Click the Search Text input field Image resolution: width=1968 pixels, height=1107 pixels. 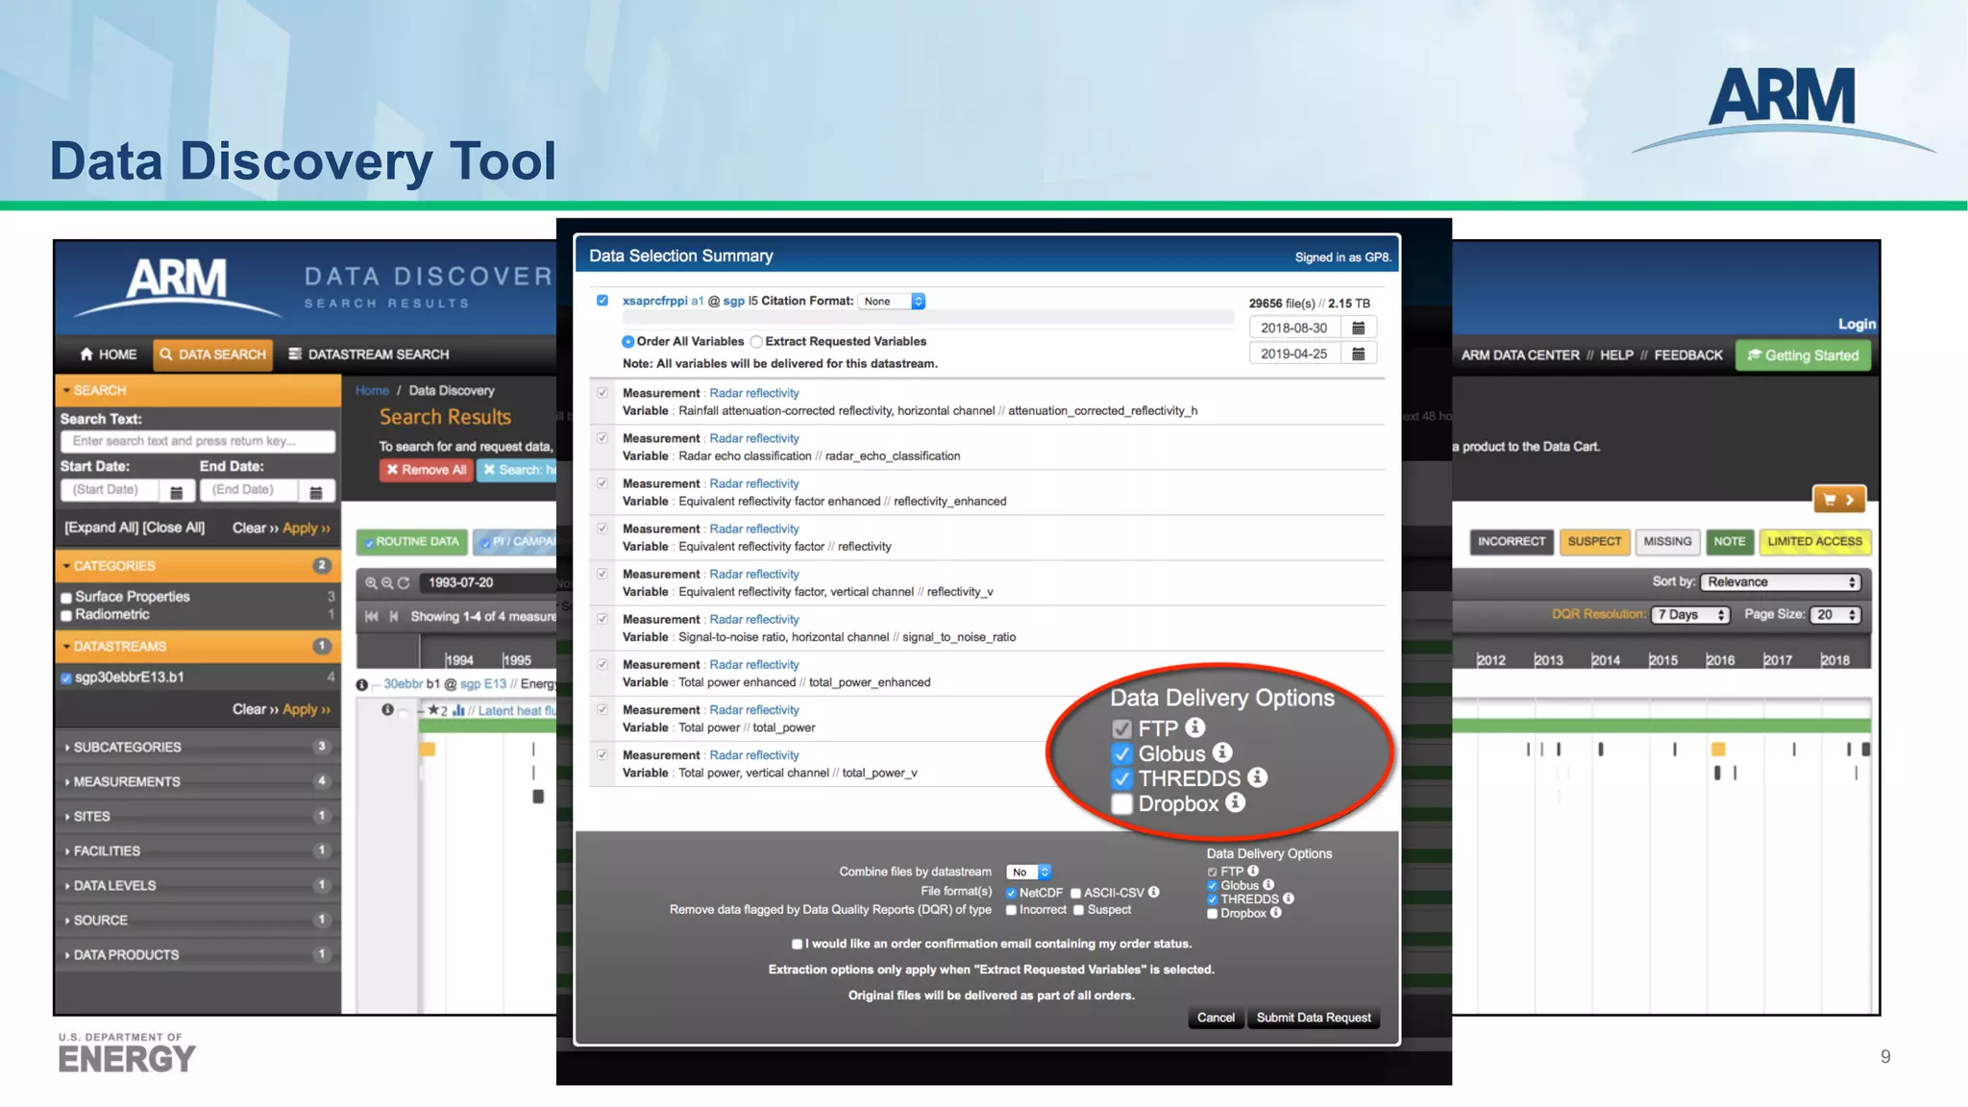tap(197, 441)
